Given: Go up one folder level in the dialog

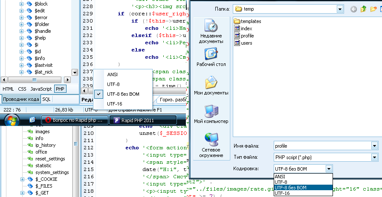Looking at the screenshot, I should 364,9.
